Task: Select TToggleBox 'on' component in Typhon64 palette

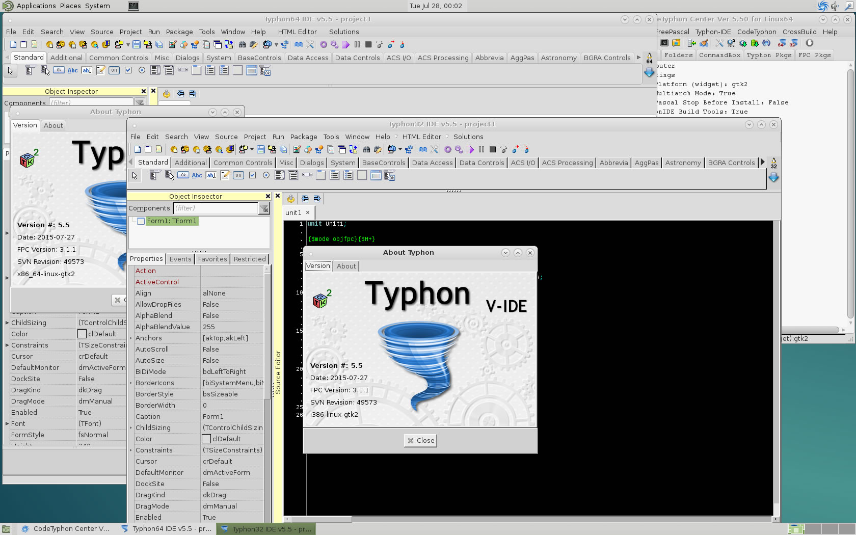Action: pyautogui.click(x=114, y=70)
